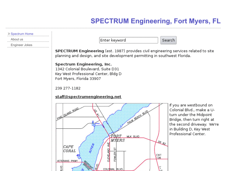Open the Spectrum Home navigation link
This screenshot has width=229, height=171.
click(x=22, y=34)
